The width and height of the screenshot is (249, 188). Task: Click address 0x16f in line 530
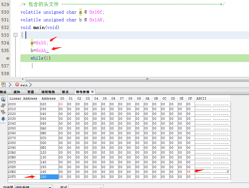96,12
